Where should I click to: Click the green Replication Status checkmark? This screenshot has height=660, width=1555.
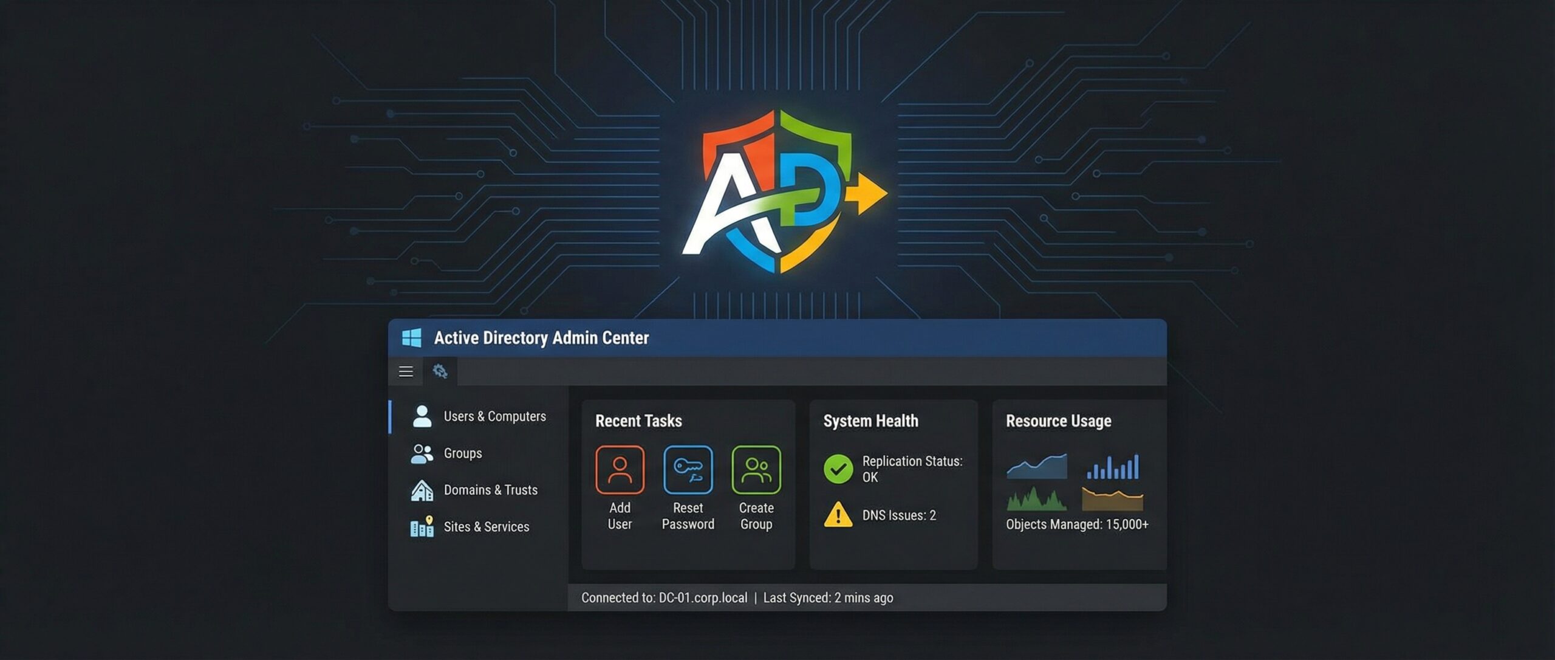click(839, 468)
